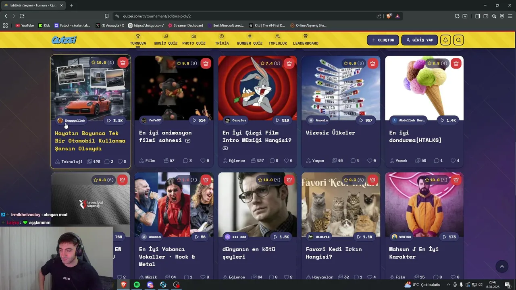Screen dimensions: 516x290
Task: Click the Yemek category tag
Action: (398, 160)
